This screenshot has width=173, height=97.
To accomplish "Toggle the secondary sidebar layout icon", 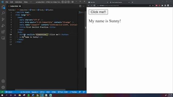I will pyautogui.click(x=68, y=2).
